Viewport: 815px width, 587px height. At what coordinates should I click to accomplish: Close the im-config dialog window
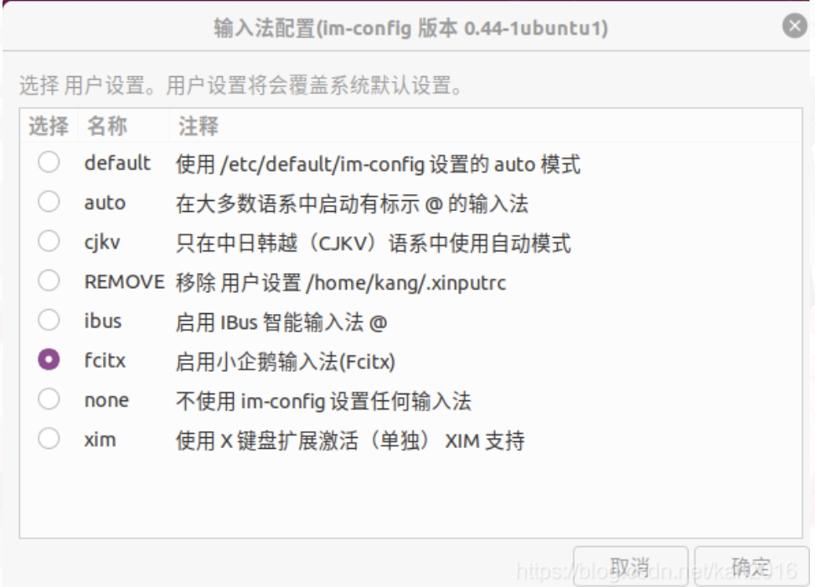[x=795, y=25]
